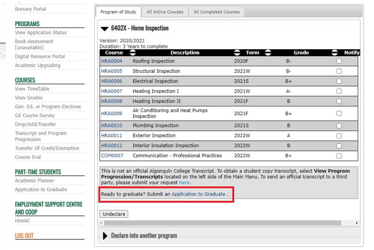This screenshot has width=374, height=250.
Task: Click sort arrow left of Term header
Action: [x=237, y=53]
